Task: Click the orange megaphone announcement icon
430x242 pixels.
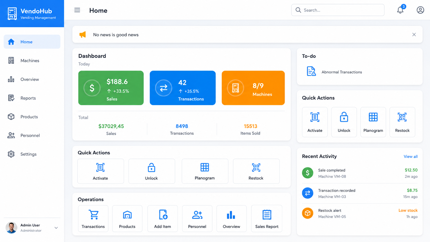Action: tap(83, 34)
